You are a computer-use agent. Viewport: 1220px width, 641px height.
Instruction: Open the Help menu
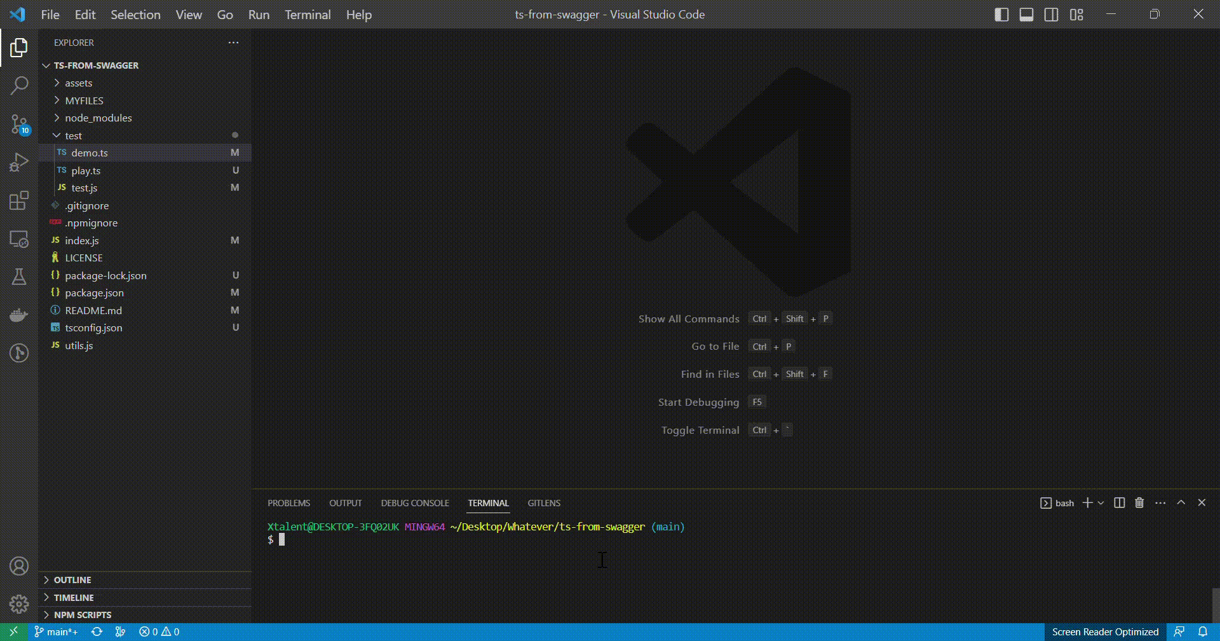(359, 15)
